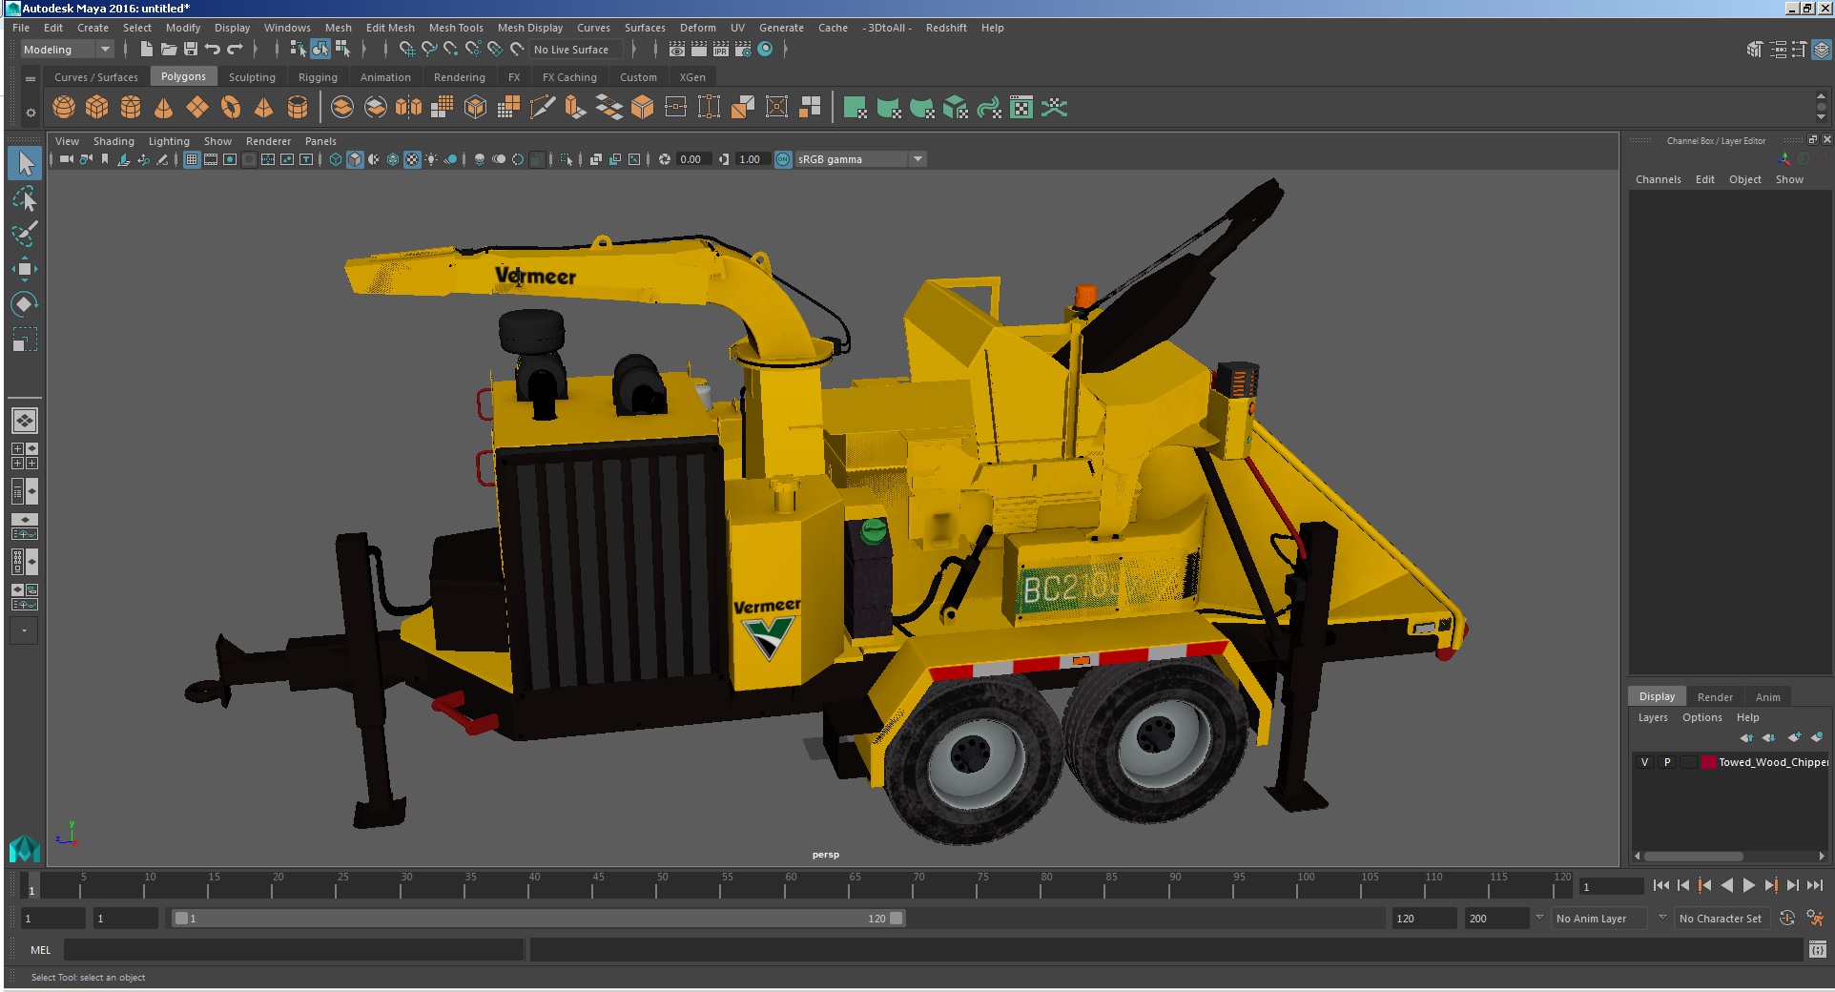
Task: Toggle Channel Box layers icon in status line
Action: [x=1822, y=50]
